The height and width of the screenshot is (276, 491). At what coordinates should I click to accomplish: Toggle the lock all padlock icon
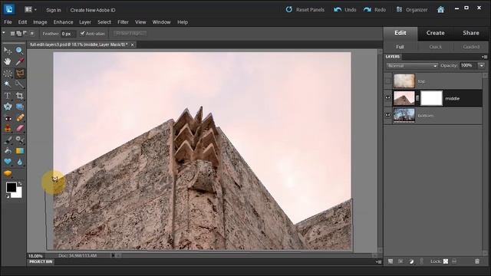454,261
